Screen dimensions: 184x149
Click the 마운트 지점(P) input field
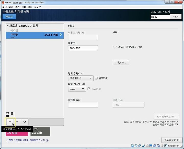tap(83, 37)
